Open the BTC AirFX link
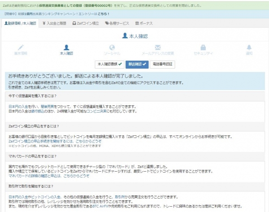 (100, 206)
